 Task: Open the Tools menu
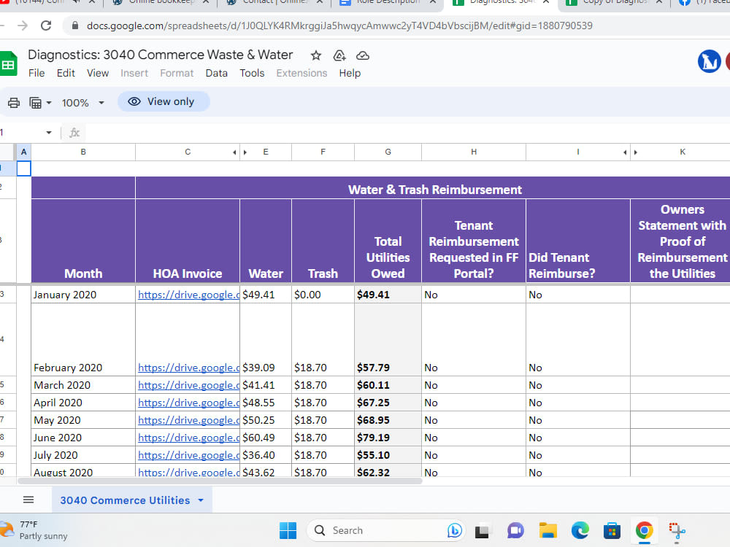pyautogui.click(x=252, y=73)
